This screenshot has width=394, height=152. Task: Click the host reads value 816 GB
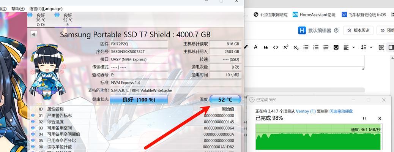click(225, 44)
